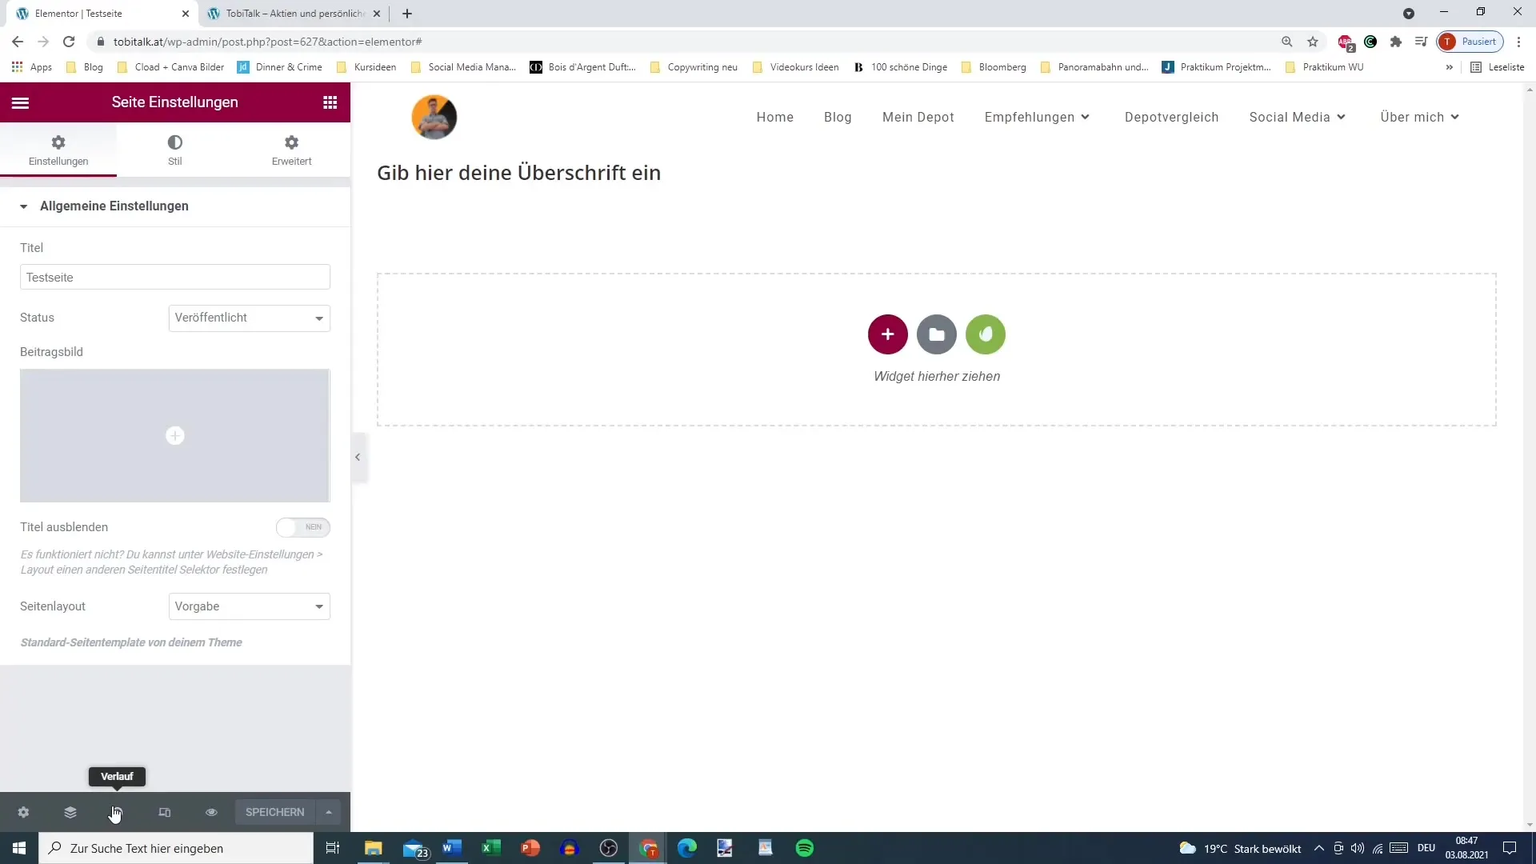Add new section with plus button
Image resolution: width=1536 pixels, height=864 pixels.
pyautogui.click(x=888, y=334)
